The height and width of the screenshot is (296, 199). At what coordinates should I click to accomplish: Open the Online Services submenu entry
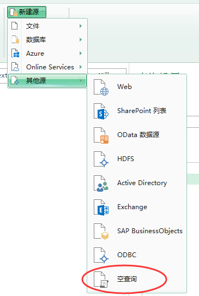pyautogui.click(x=47, y=67)
